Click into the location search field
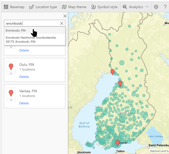169x154 pixels. [x=31, y=24]
